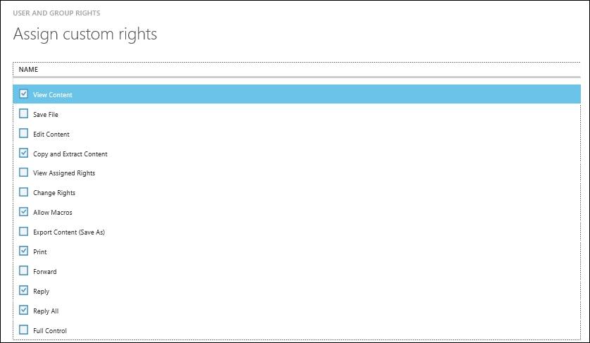Click the Print row label
Image resolution: width=590 pixels, height=343 pixels.
tap(40, 252)
